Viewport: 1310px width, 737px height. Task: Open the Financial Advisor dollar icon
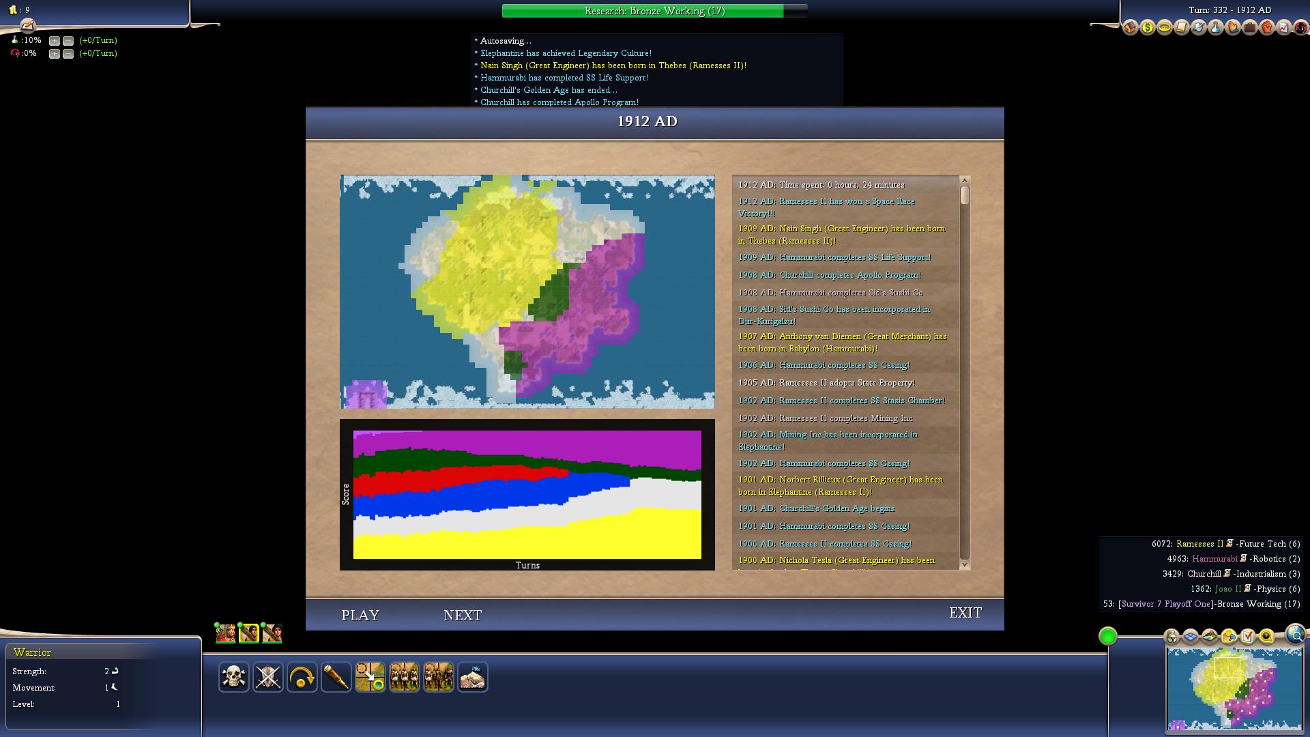(x=1148, y=27)
